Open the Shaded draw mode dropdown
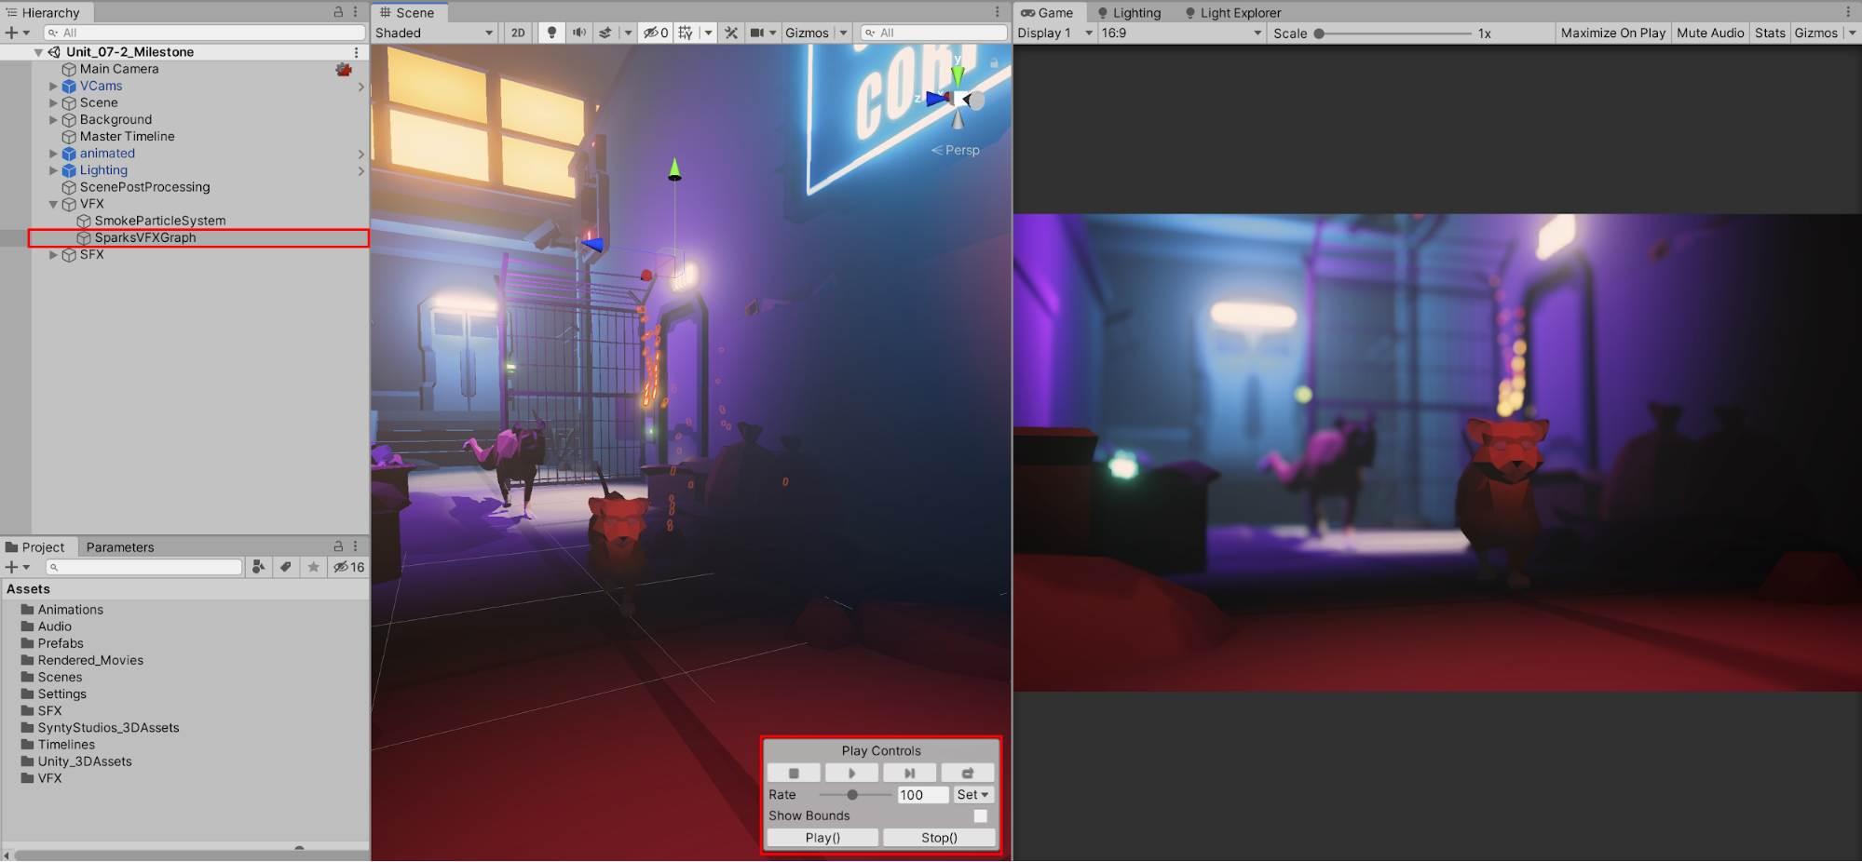The height and width of the screenshot is (862, 1862). [x=434, y=33]
